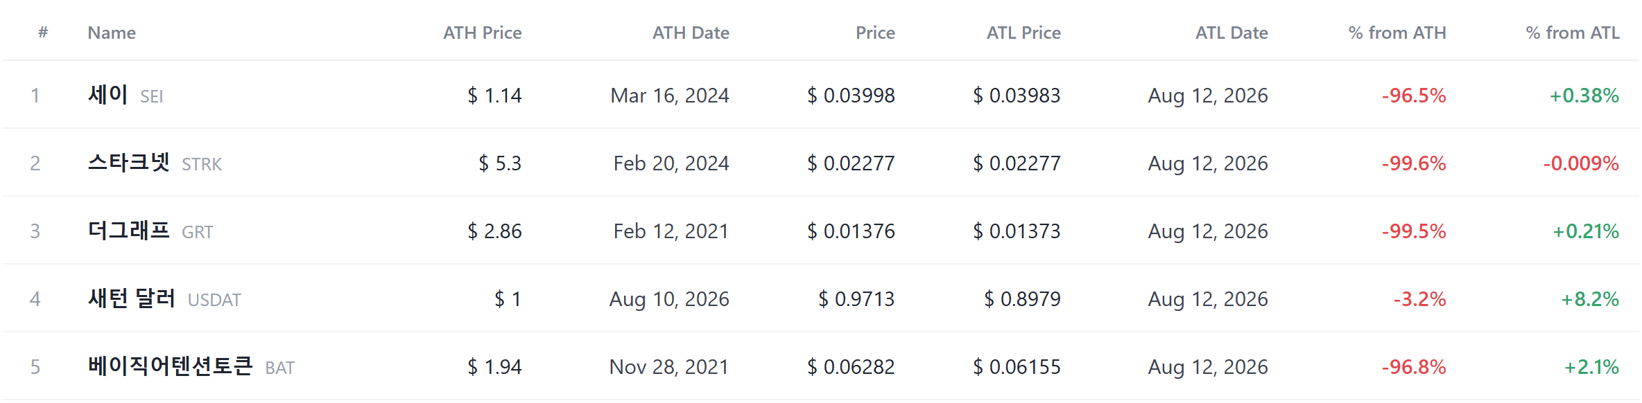Click the Name column header
The image size is (1642, 403).
click(x=112, y=33)
